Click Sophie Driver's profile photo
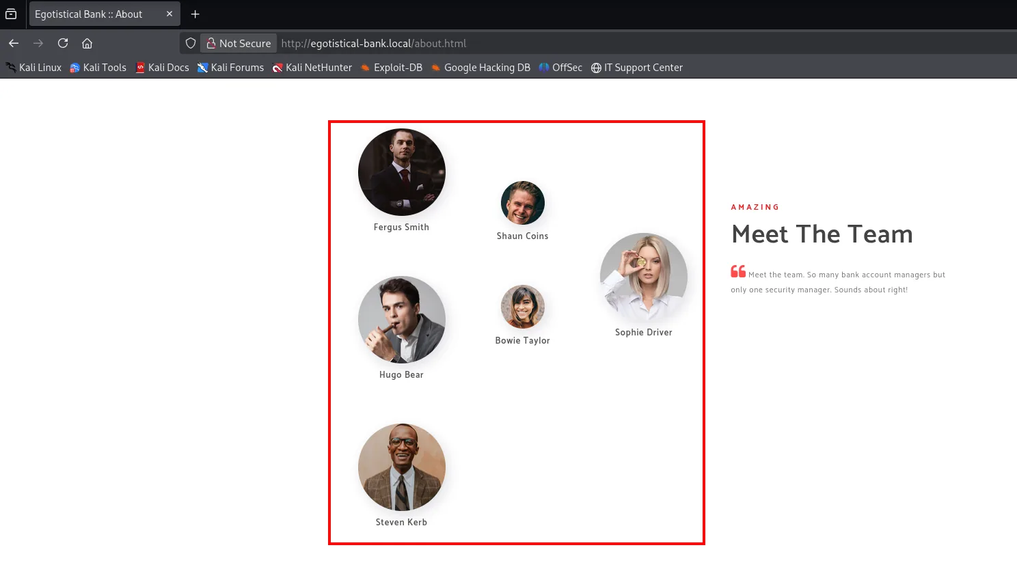The height and width of the screenshot is (567, 1017). click(x=644, y=277)
